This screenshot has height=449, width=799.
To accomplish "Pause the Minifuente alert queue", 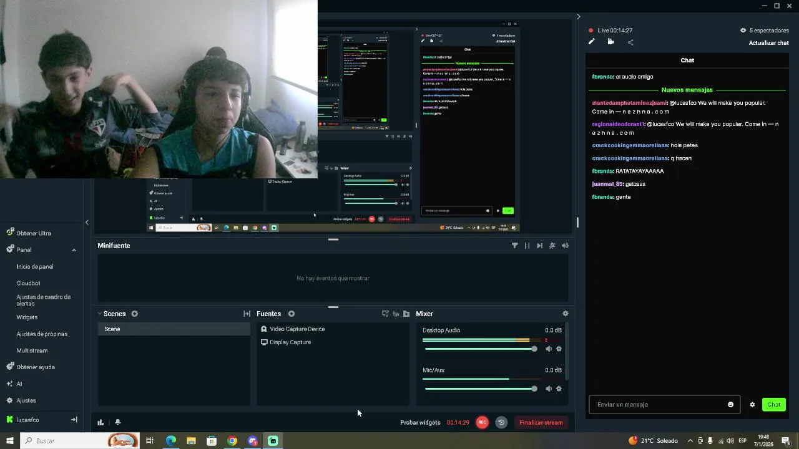I will coord(527,246).
